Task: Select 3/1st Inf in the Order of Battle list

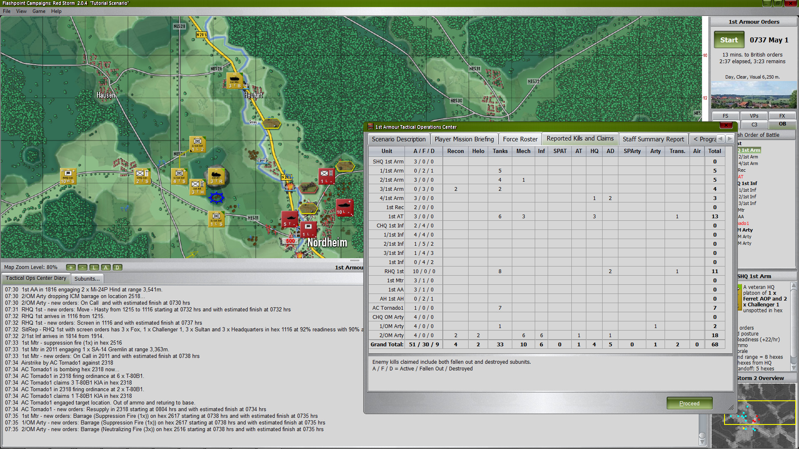Action: (747, 203)
